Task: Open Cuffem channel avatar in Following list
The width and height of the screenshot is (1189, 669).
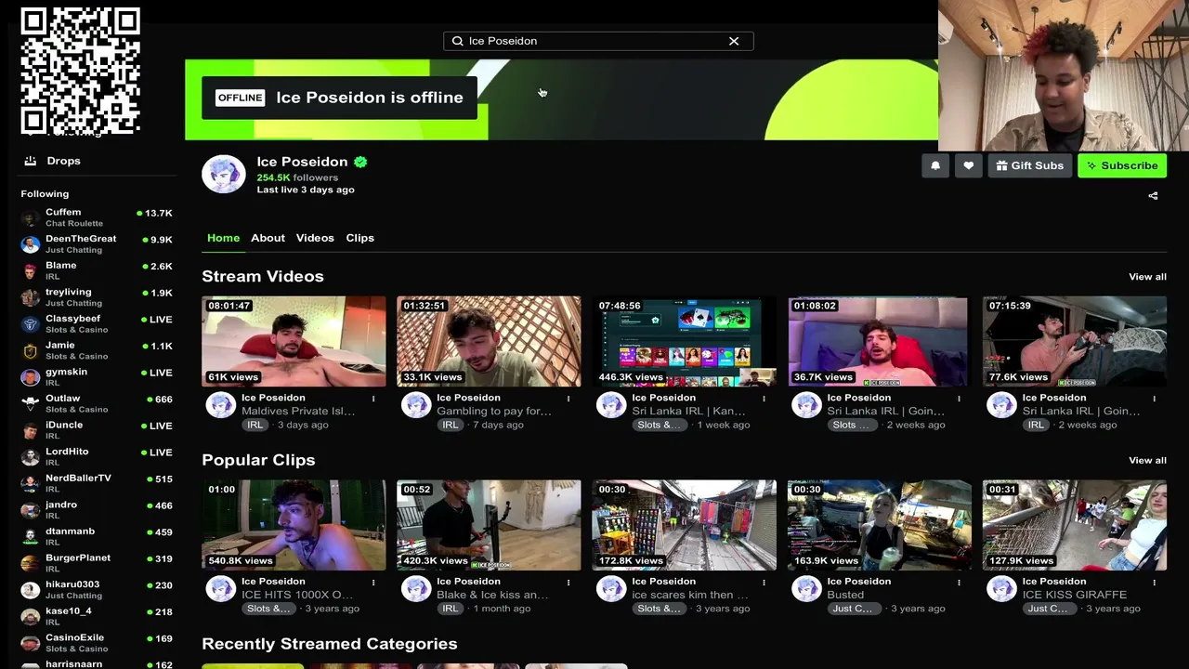Action: coord(31,218)
